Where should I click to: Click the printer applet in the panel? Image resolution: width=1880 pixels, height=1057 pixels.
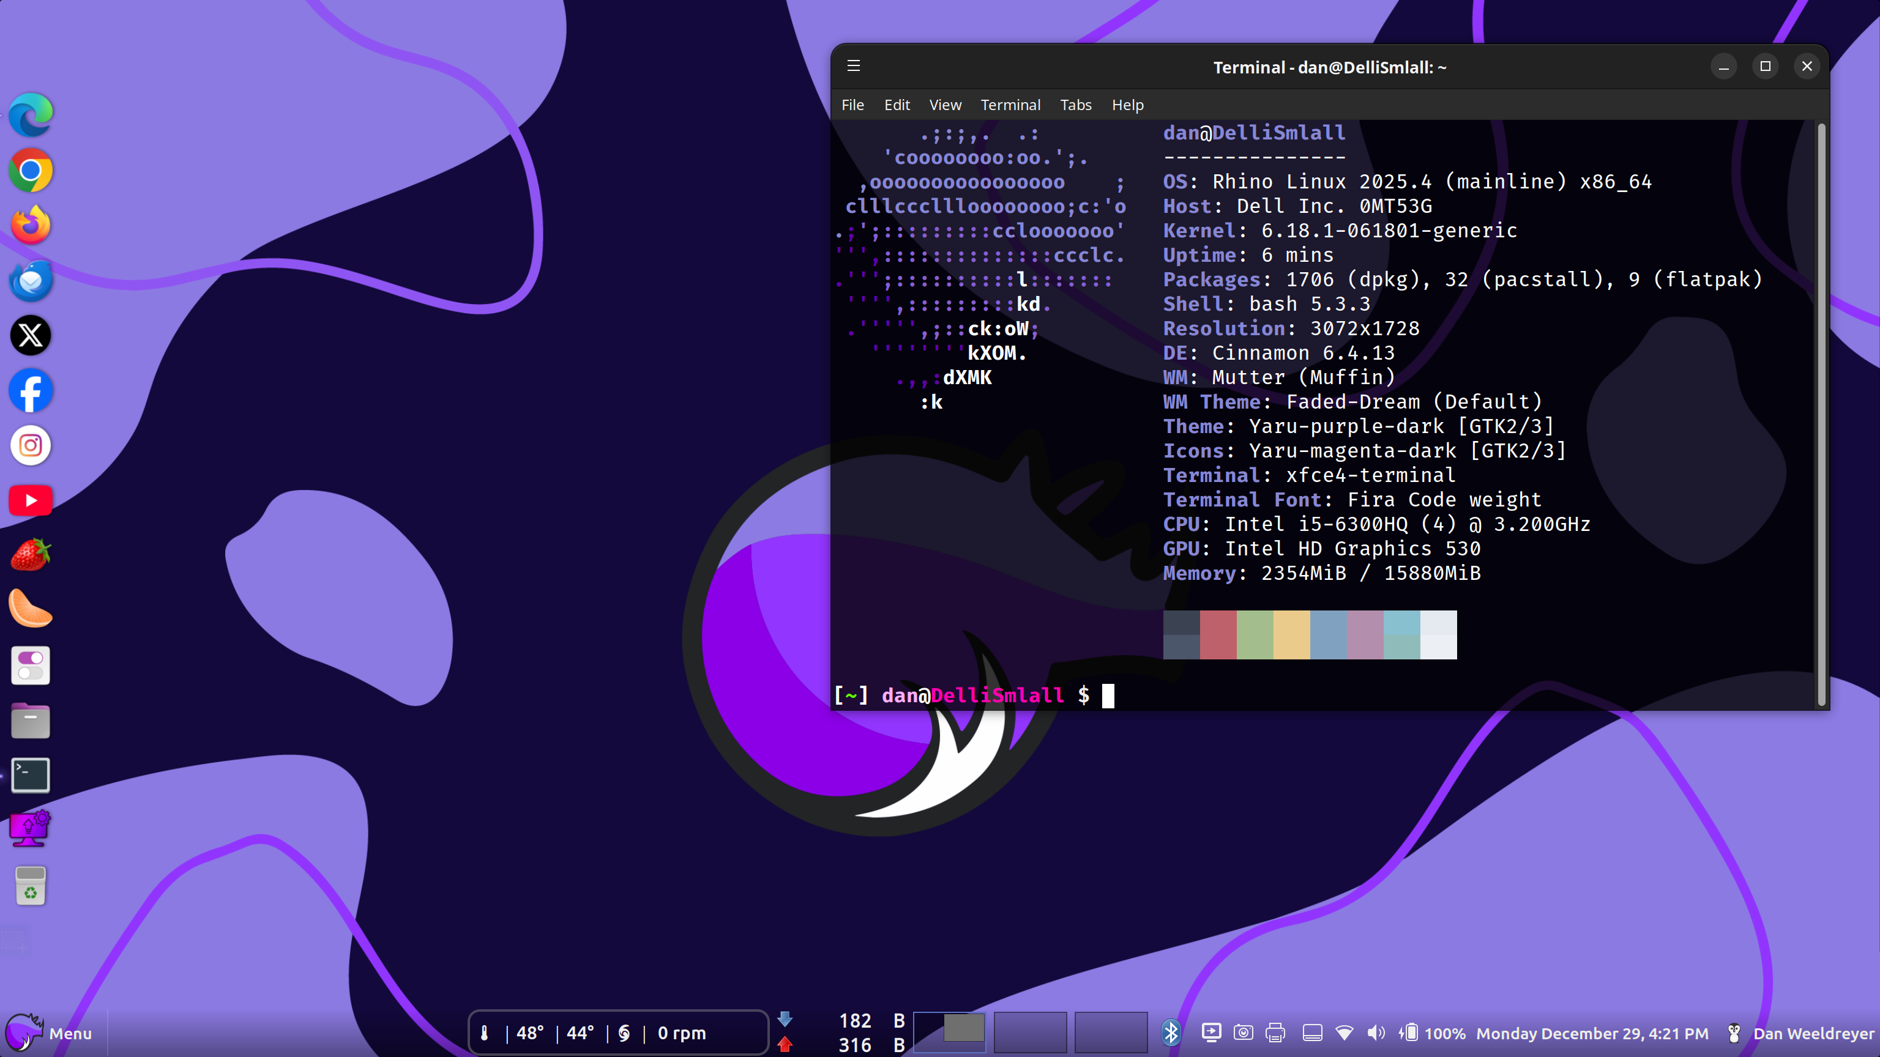point(1275,1033)
